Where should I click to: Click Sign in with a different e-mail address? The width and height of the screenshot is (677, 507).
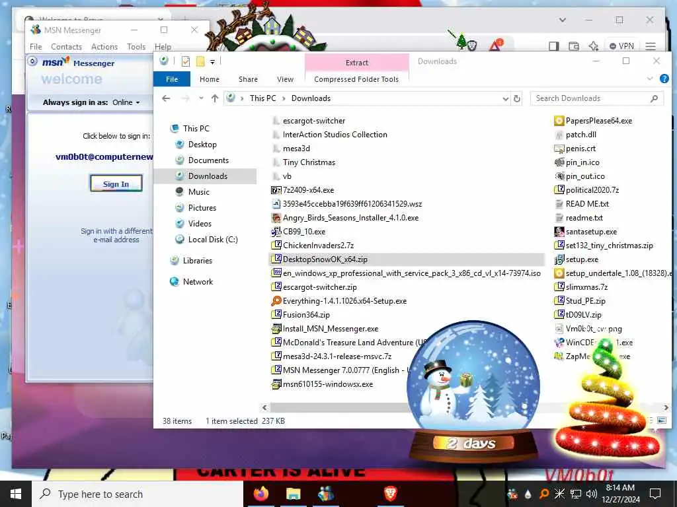click(x=116, y=236)
